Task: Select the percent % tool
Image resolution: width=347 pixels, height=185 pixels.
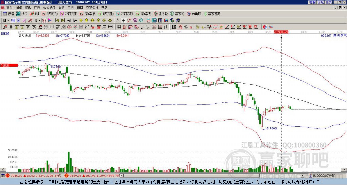Action: [186, 27]
